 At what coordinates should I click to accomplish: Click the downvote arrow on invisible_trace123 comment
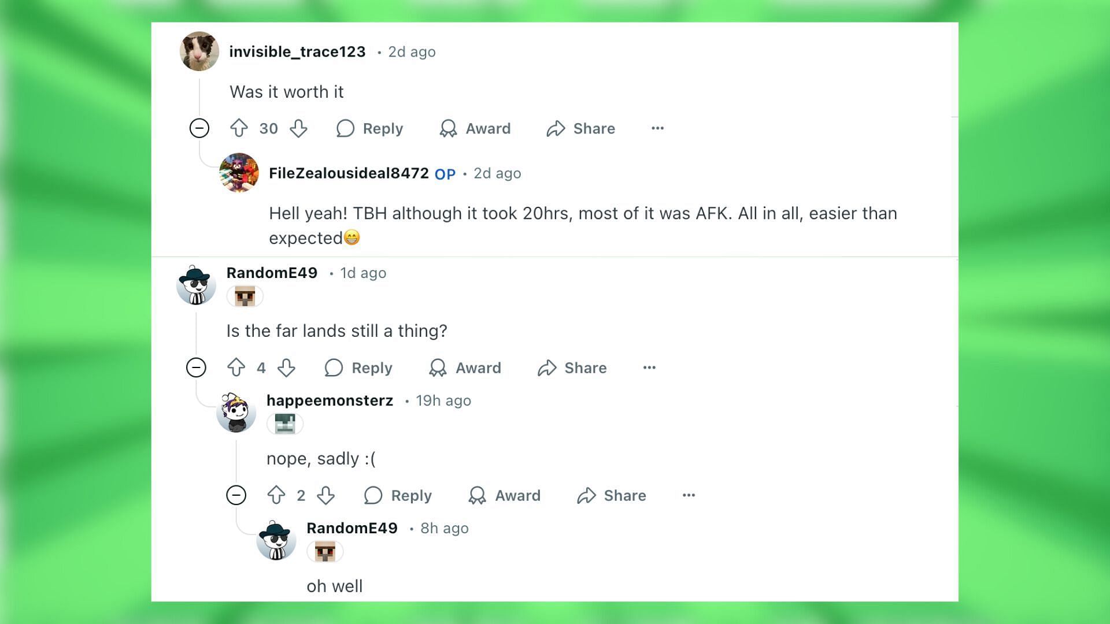coord(298,128)
